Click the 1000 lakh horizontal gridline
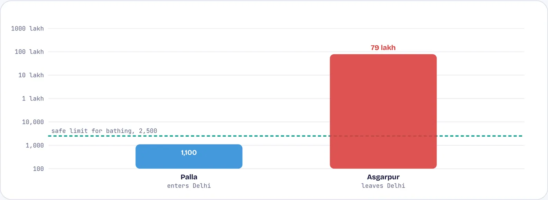Screen dimensions: 548x200 tap(286, 28)
